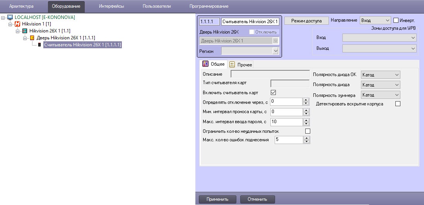Enable Детектировать вскрытие корпуса checkbox
Image resolution: width=424 pixels, height=205 pixels.
click(x=398, y=104)
